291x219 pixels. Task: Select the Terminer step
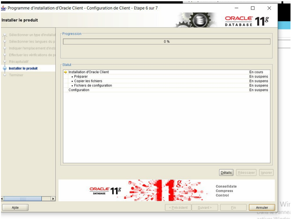click(x=16, y=75)
